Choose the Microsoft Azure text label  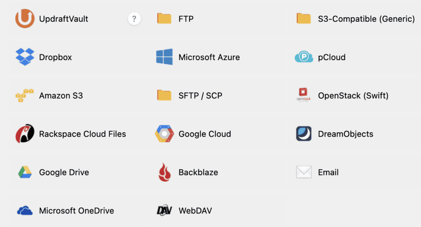coord(209,57)
